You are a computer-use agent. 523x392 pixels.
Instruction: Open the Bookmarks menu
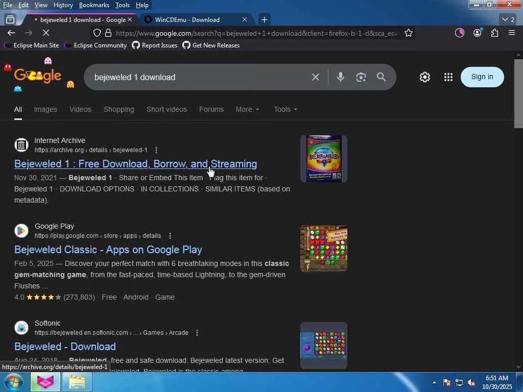pyautogui.click(x=94, y=5)
